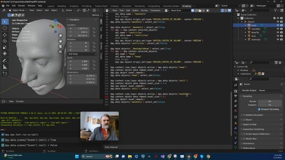
Task: Toggle the camera view icon in viewport
Action: click(x=61, y=46)
